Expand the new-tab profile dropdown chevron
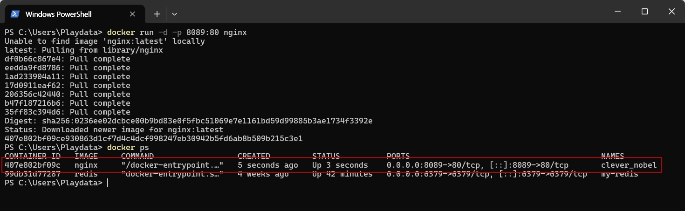The image size is (685, 211). pyautogui.click(x=175, y=14)
